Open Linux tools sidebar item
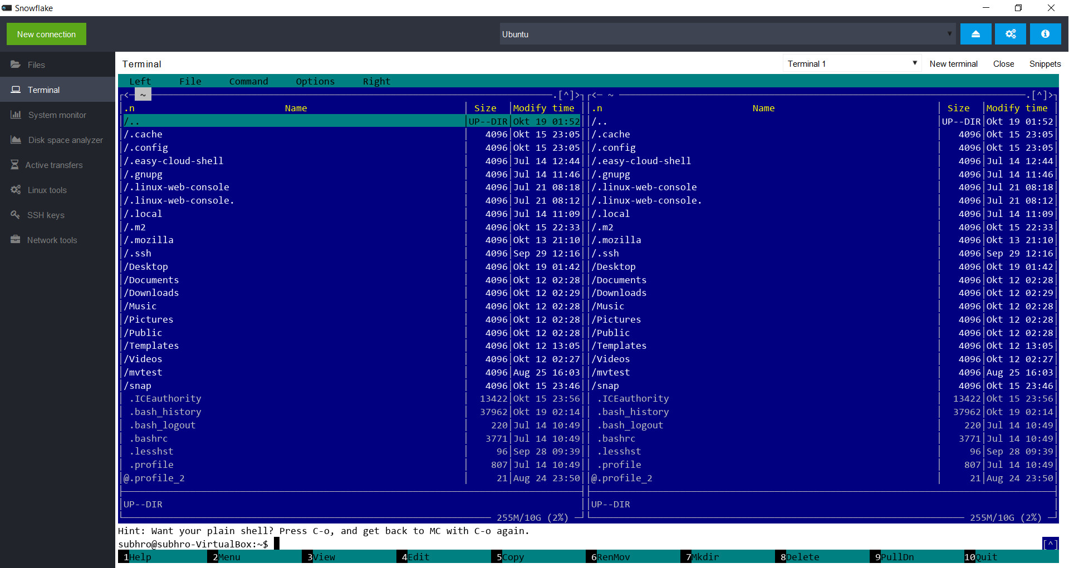Viewport: 1069px width, 568px height. (57, 190)
